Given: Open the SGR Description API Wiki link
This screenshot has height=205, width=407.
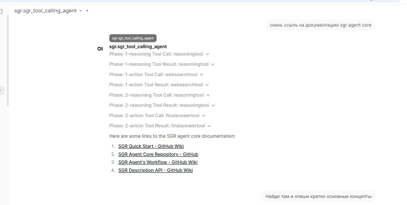Looking at the screenshot, I should [155, 170].
